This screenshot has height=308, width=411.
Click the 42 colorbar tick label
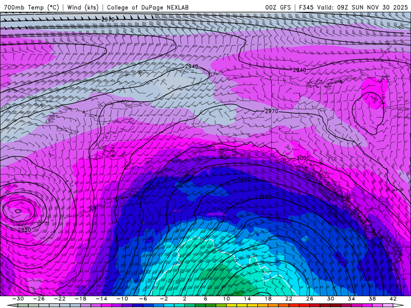click(x=393, y=299)
